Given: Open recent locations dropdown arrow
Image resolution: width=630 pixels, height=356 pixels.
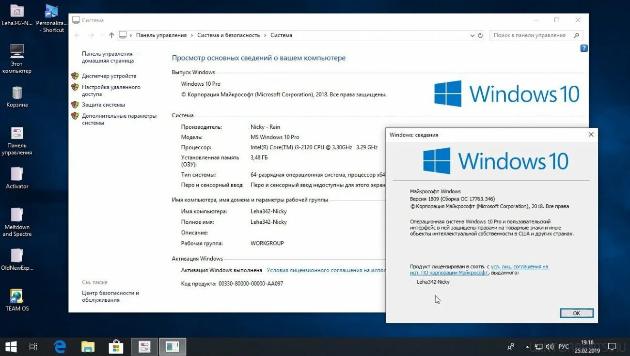Looking at the screenshot, I should tap(102, 35).
